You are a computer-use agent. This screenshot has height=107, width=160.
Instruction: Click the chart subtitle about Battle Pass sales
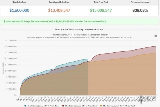coord(79,38)
